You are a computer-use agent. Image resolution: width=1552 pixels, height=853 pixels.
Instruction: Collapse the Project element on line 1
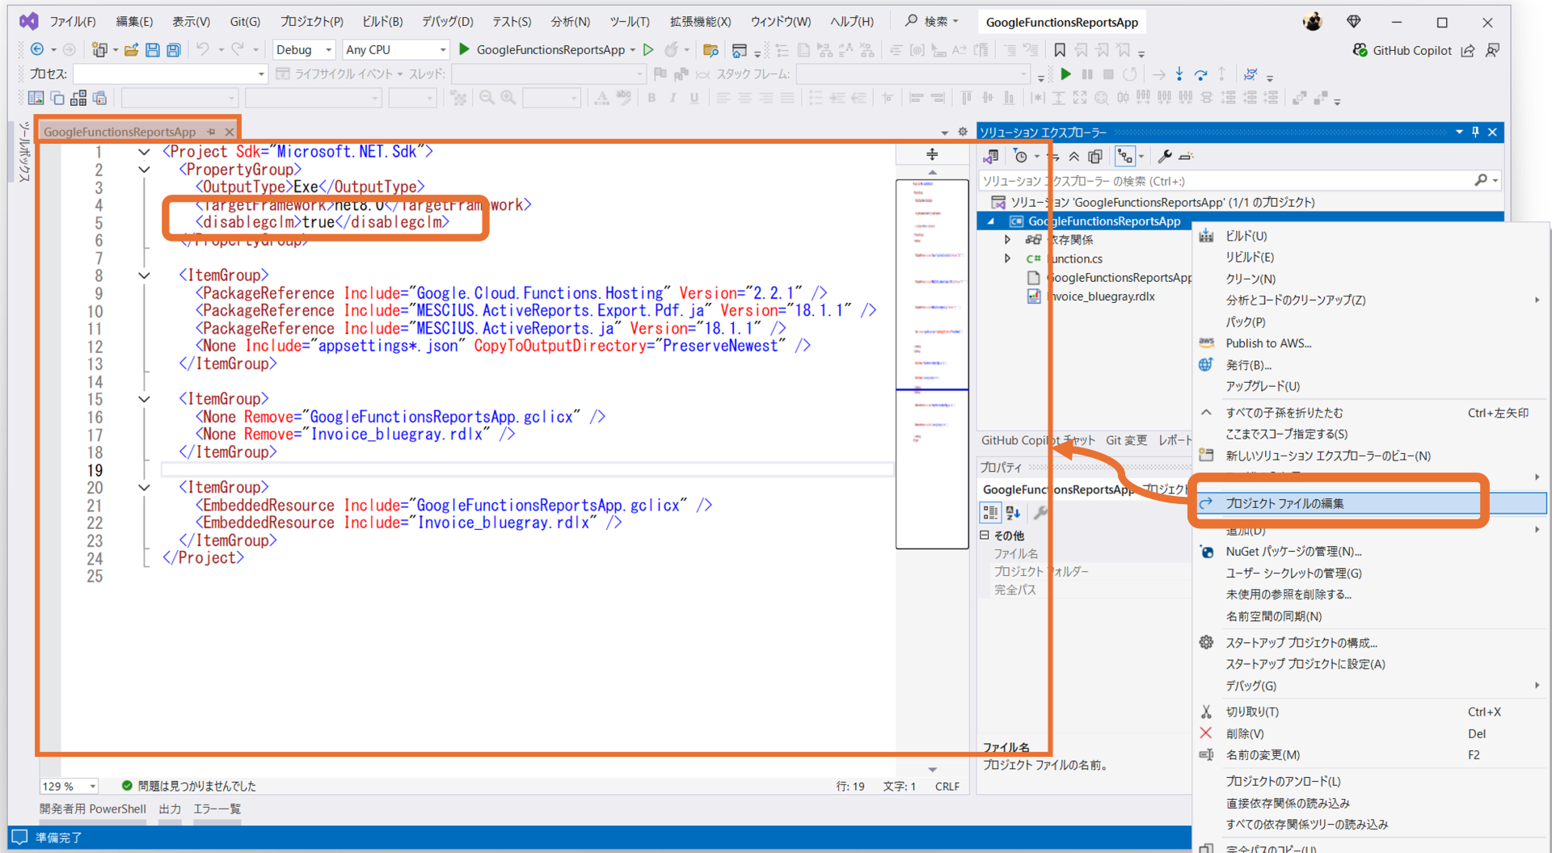tap(144, 152)
